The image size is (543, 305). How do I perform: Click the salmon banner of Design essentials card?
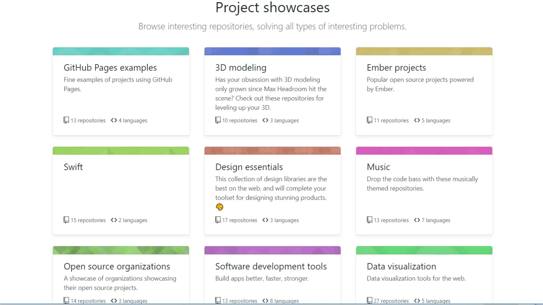coord(273,151)
